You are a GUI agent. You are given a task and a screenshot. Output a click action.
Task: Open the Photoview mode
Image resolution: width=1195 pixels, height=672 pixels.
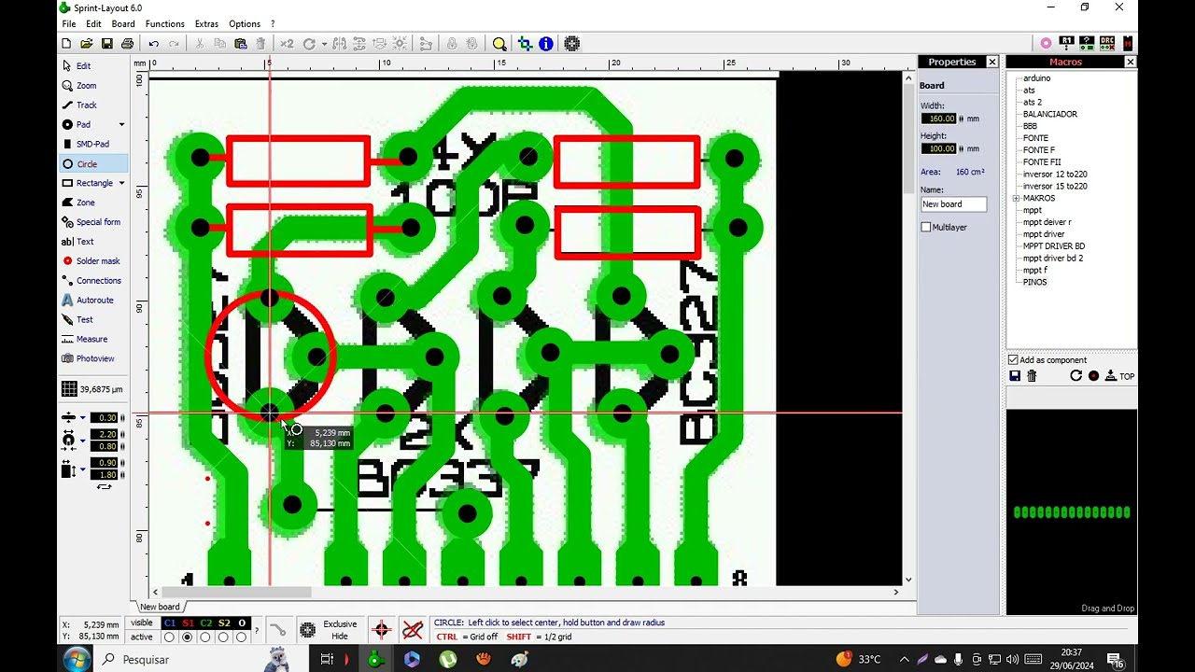[92, 358]
